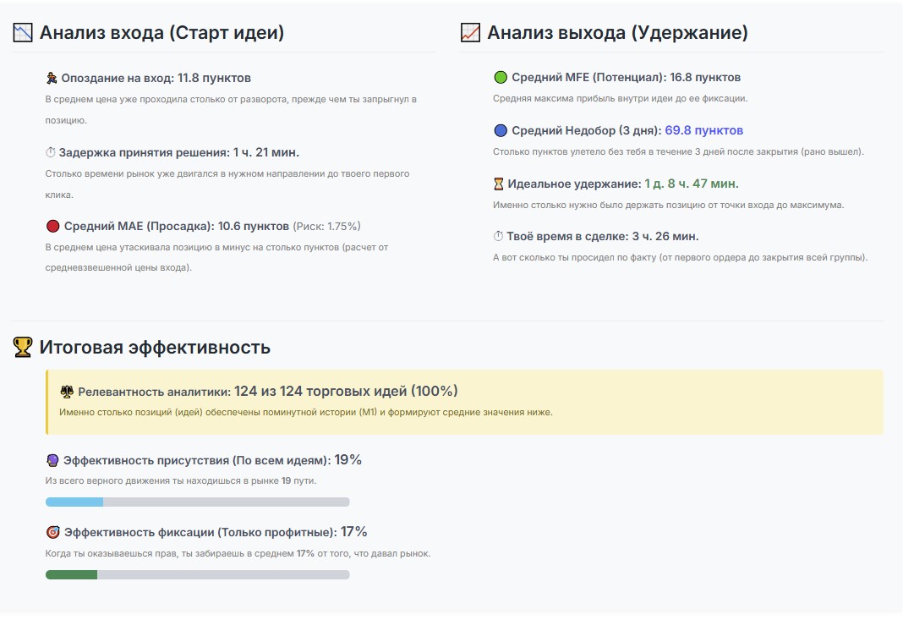Click the description starting Именно столько позиций (идей)
Viewport: 903px width, 620px height.
tap(306, 412)
